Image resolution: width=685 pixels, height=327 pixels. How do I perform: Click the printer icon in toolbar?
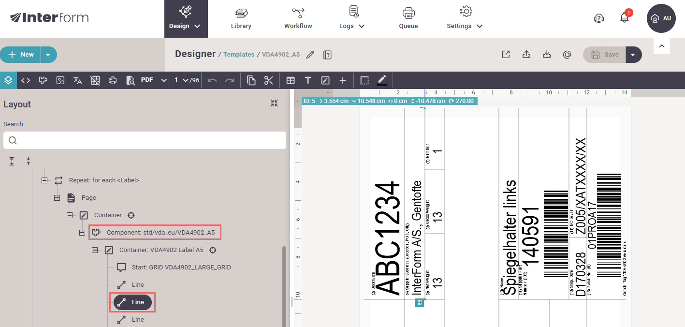113,80
